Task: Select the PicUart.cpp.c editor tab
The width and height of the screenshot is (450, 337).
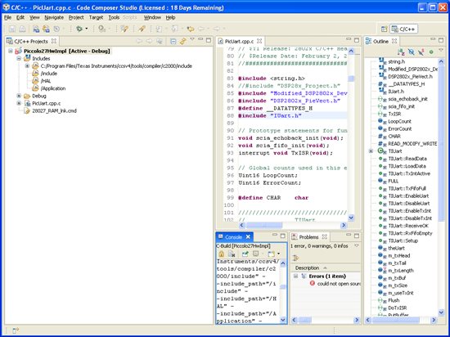Action: 239,41
